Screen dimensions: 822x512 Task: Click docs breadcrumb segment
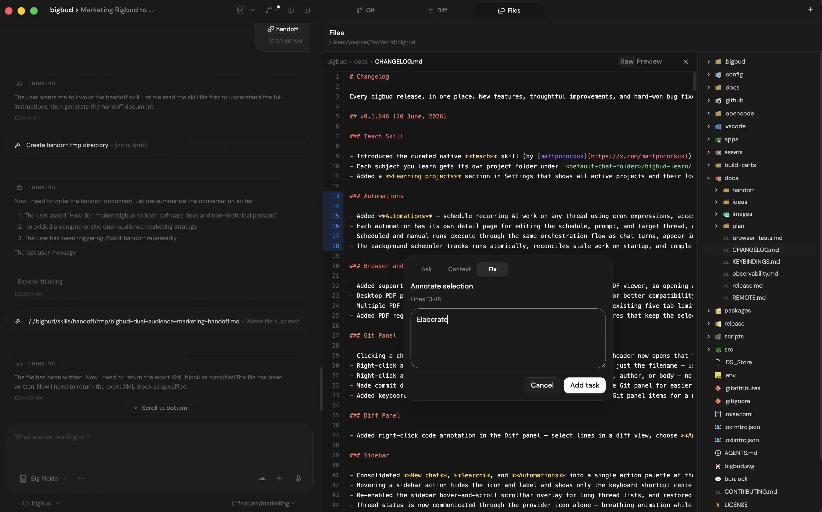[x=361, y=62]
